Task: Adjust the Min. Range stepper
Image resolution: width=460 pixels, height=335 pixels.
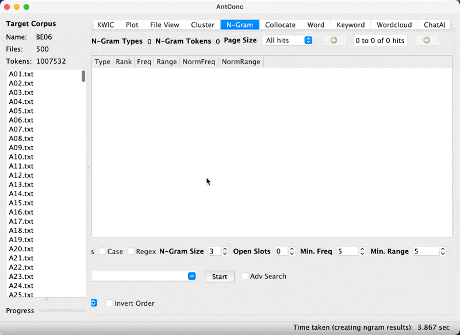Action: [x=442, y=251]
